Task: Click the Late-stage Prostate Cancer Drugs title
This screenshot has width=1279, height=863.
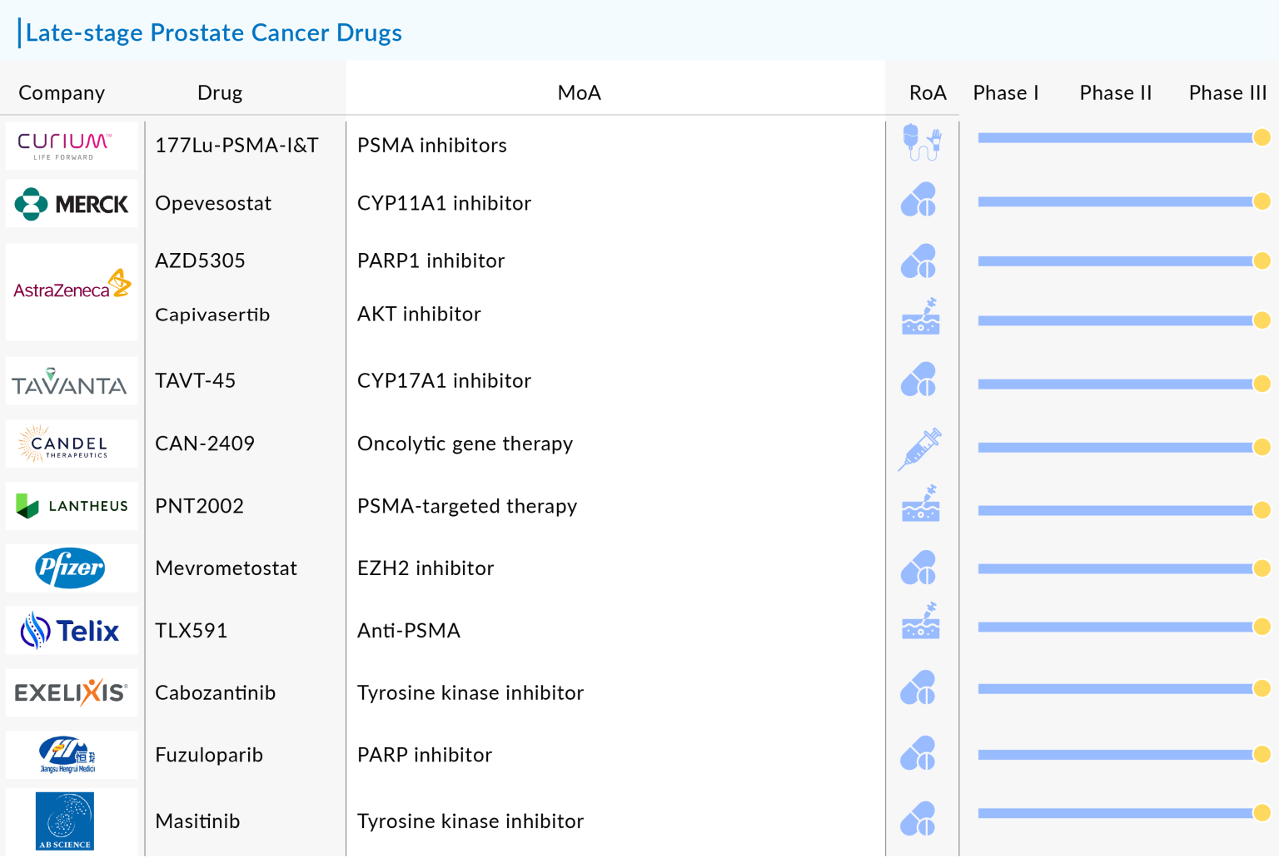Action: [214, 32]
